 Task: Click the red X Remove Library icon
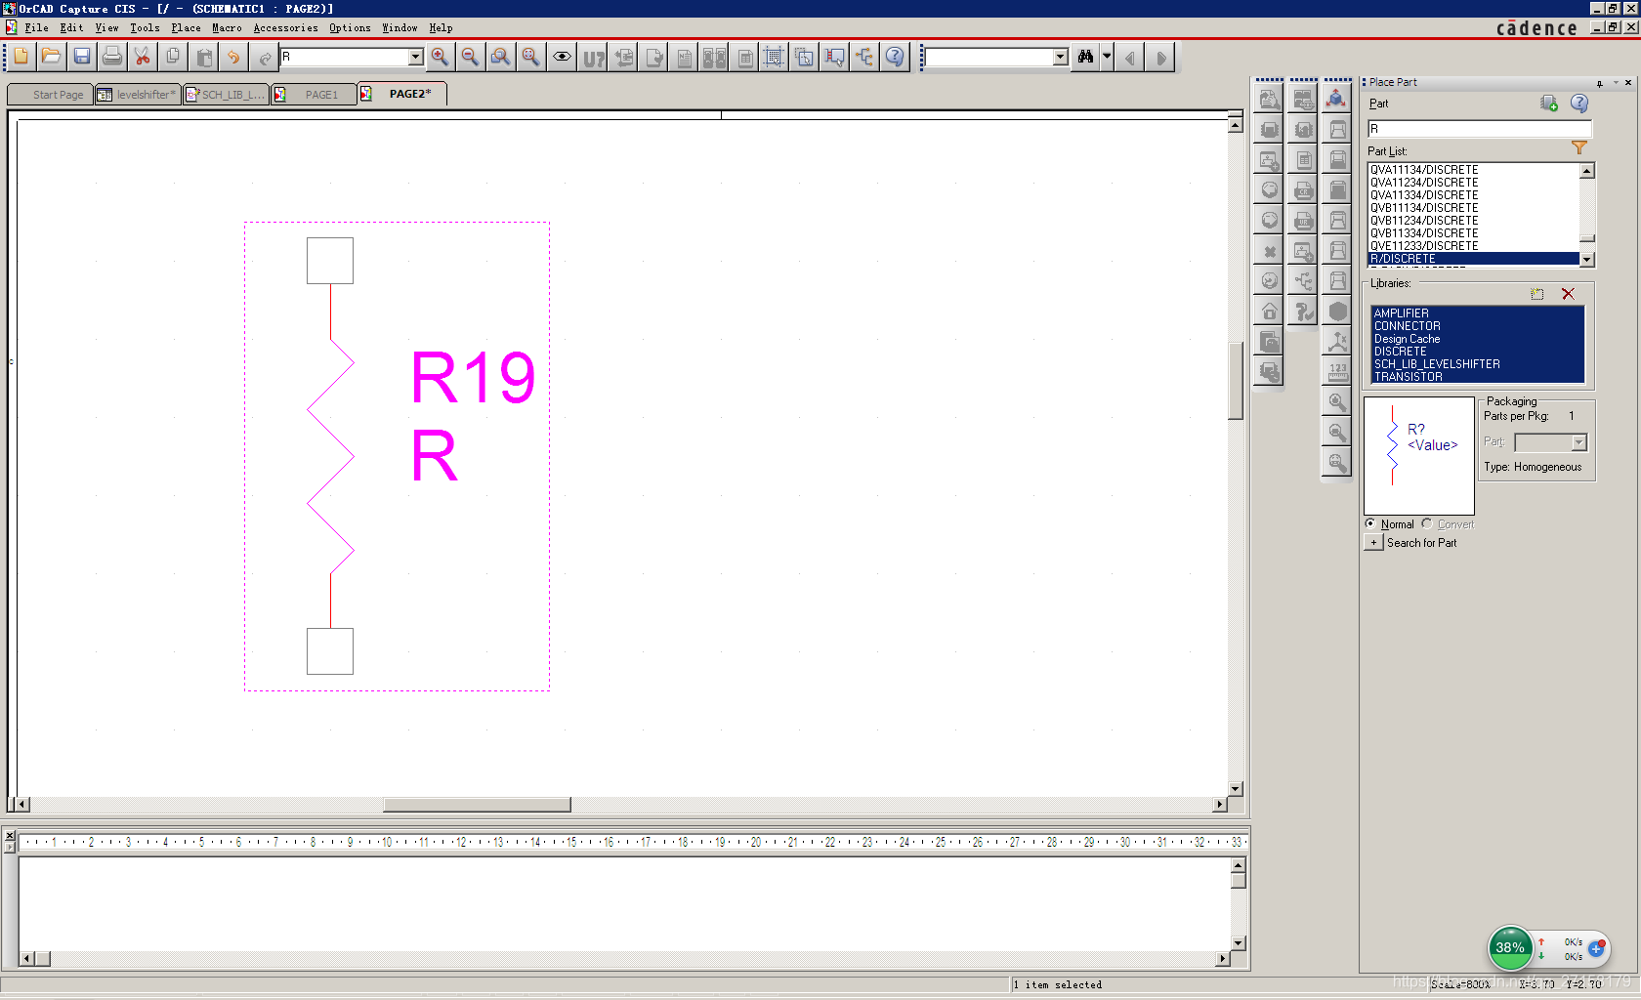[x=1568, y=294]
